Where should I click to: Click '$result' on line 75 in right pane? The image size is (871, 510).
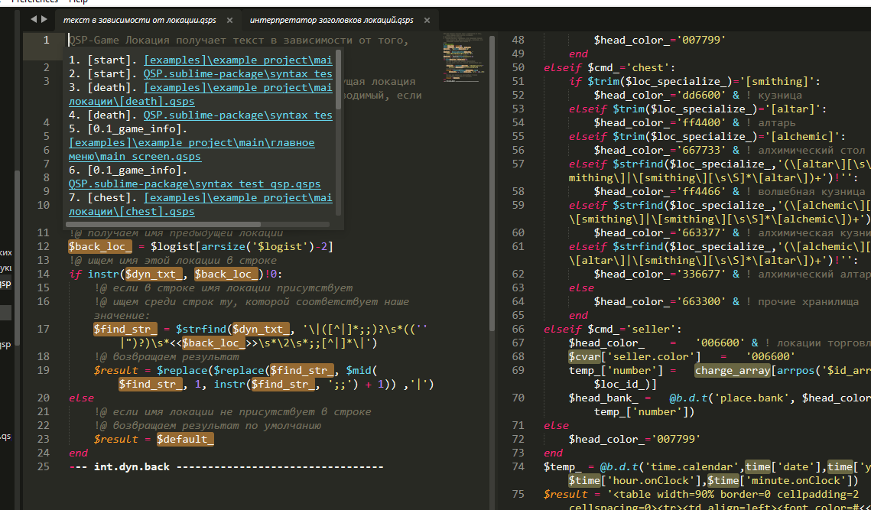point(565,494)
